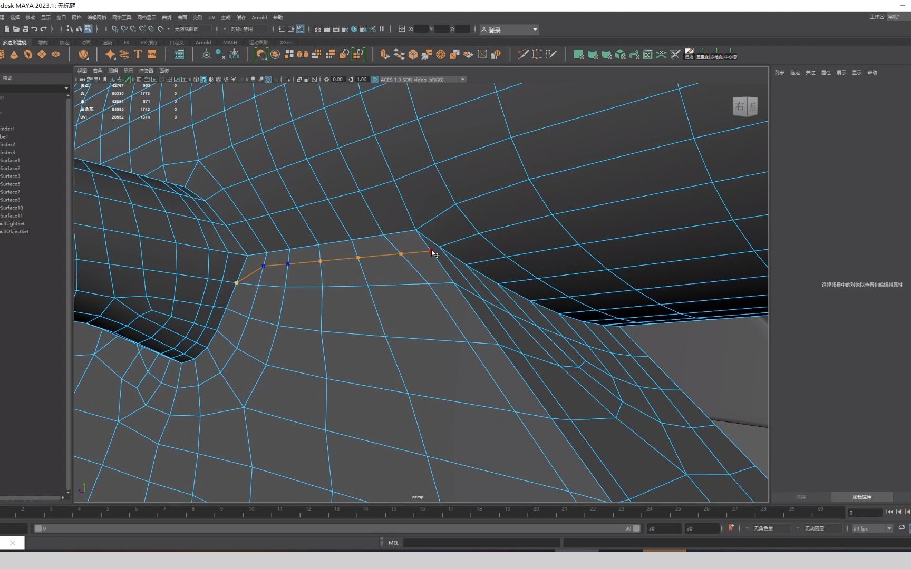Click the polygon type (T) tool icon

(x=138, y=54)
